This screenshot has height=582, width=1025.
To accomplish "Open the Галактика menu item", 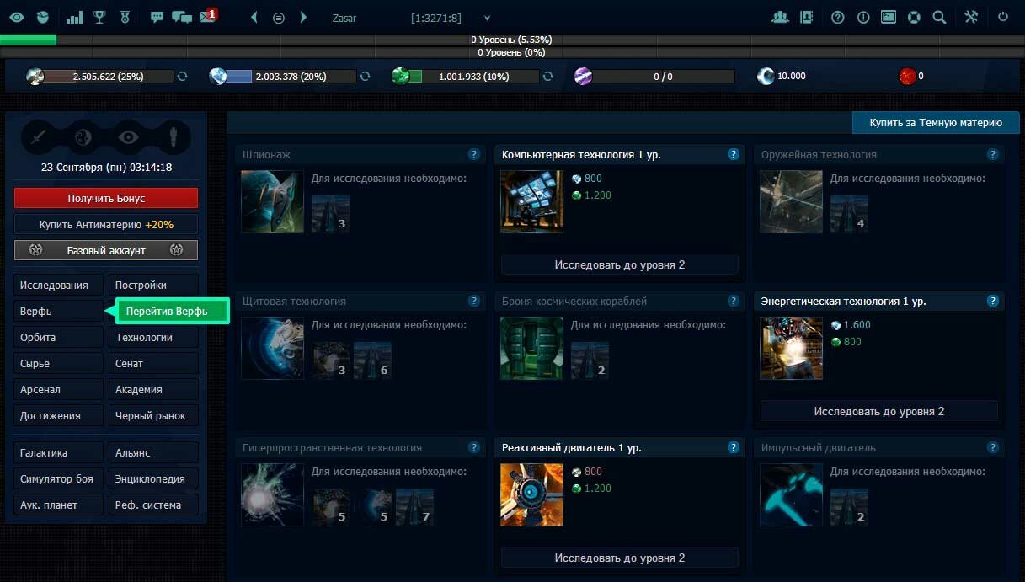I will [57, 453].
